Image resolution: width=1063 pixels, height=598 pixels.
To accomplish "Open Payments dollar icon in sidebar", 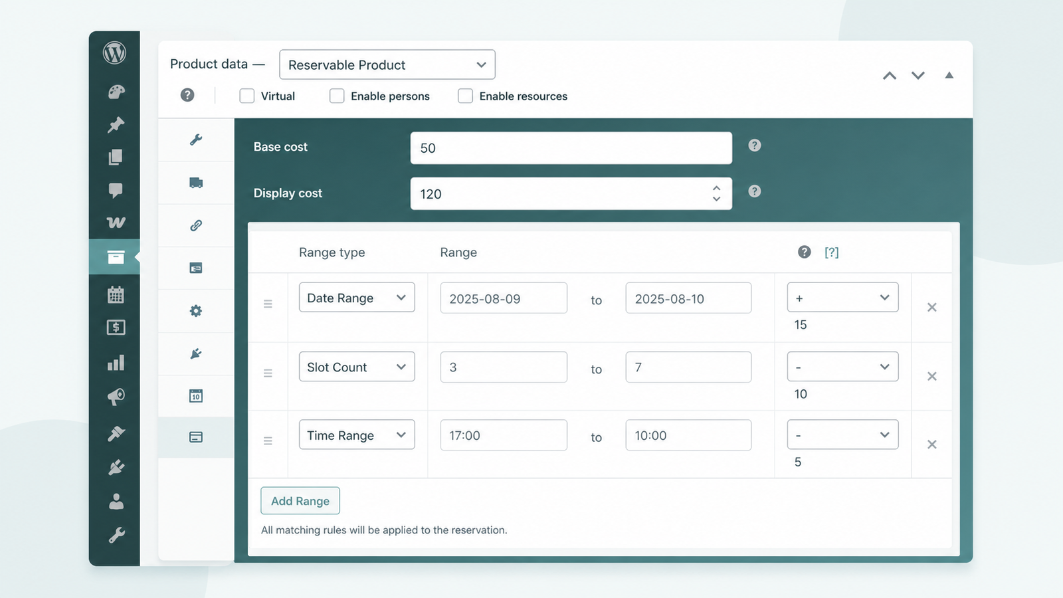I will [116, 327].
